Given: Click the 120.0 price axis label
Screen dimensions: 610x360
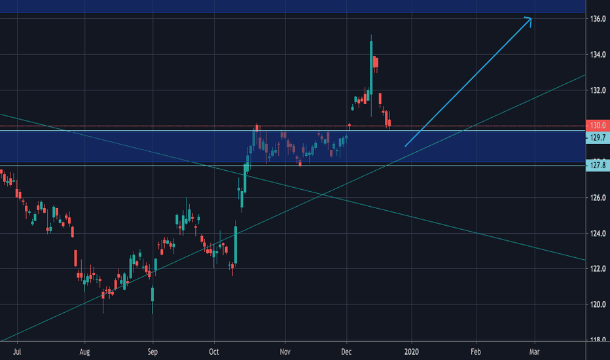Looking at the screenshot, I should (598, 304).
